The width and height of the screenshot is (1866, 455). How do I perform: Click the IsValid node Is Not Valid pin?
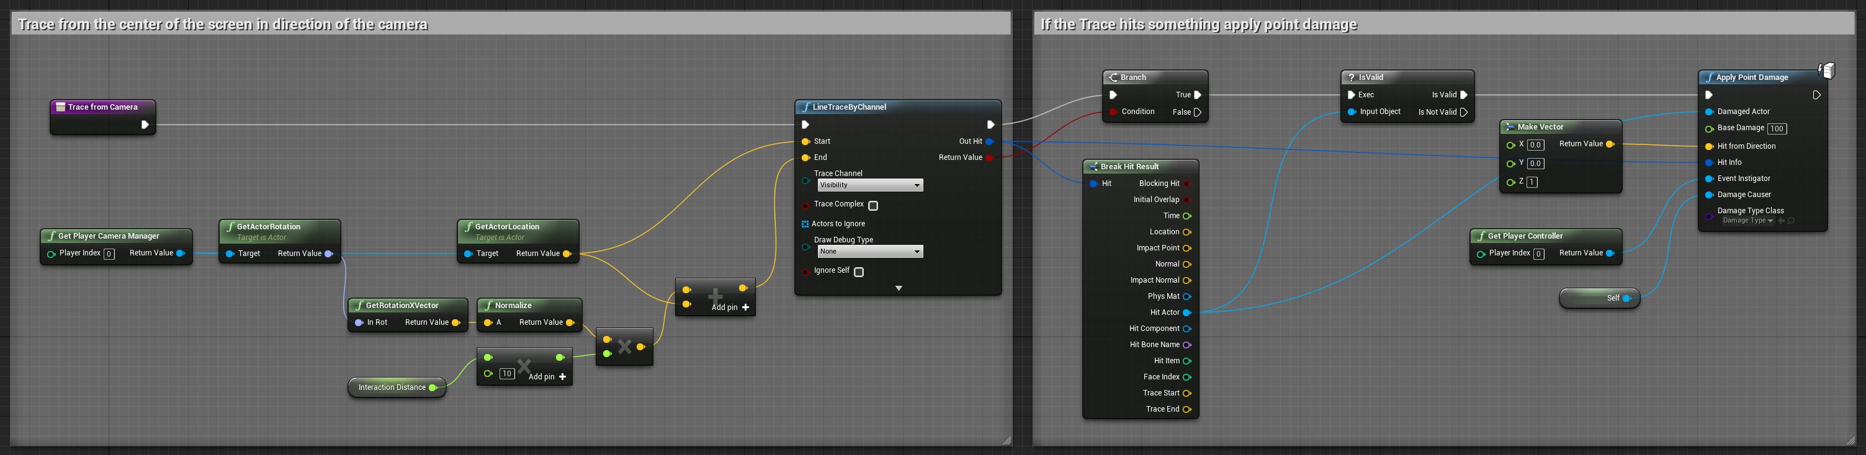pos(1463,112)
